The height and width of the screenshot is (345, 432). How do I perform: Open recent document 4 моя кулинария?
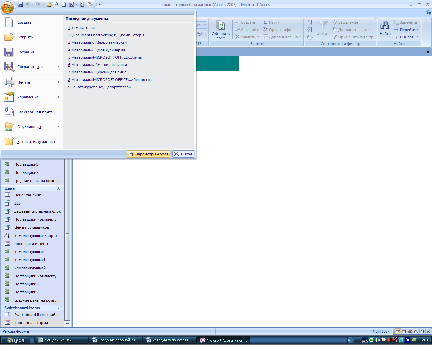coord(96,50)
